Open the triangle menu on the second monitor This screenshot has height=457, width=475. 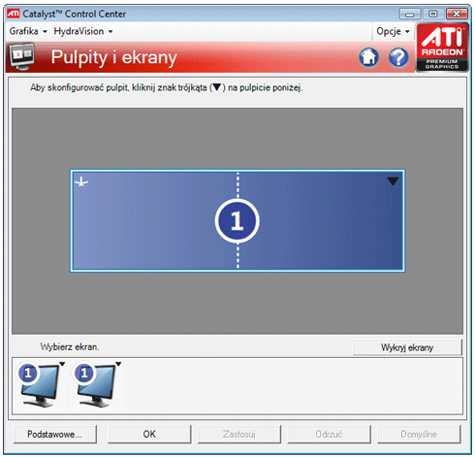tap(118, 364)
